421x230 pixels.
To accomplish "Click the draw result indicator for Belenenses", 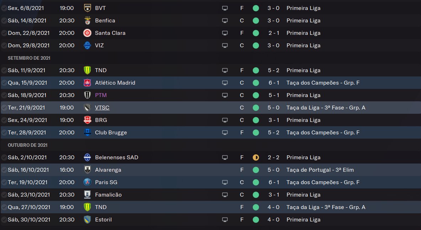I will (x=256, y=157).
